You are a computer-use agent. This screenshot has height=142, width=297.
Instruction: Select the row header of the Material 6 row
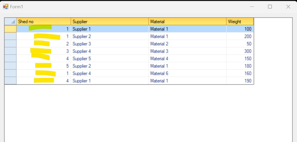[x=11, y=73]
